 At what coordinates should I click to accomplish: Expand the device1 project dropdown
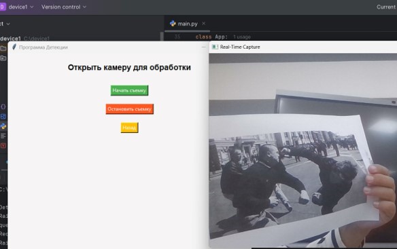point(21,7)
